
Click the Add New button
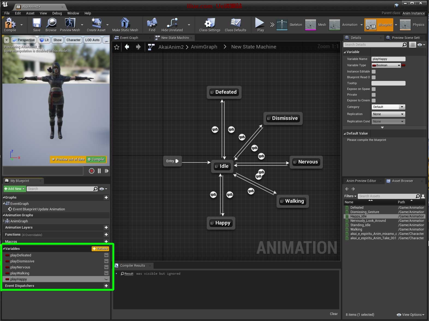[14, 189]
